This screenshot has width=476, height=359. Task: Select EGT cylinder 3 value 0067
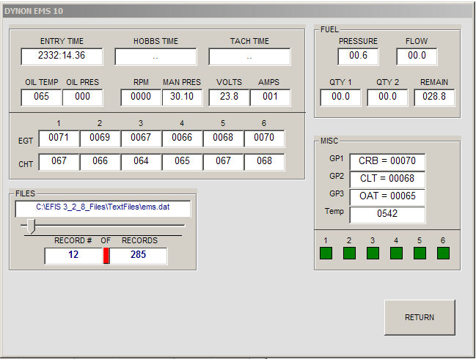click(141, 138)
